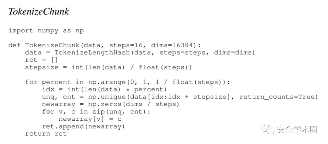Viewport: 328px width, 144px height.
Task: Click the TokenizeChunk italic heading
Action: pos(39,12)
